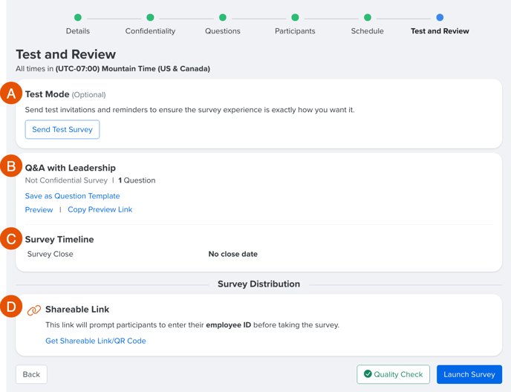This screenshot has height=392, width=511.
Task: Click the green Schedule step dot
Action: pos(367,17)
